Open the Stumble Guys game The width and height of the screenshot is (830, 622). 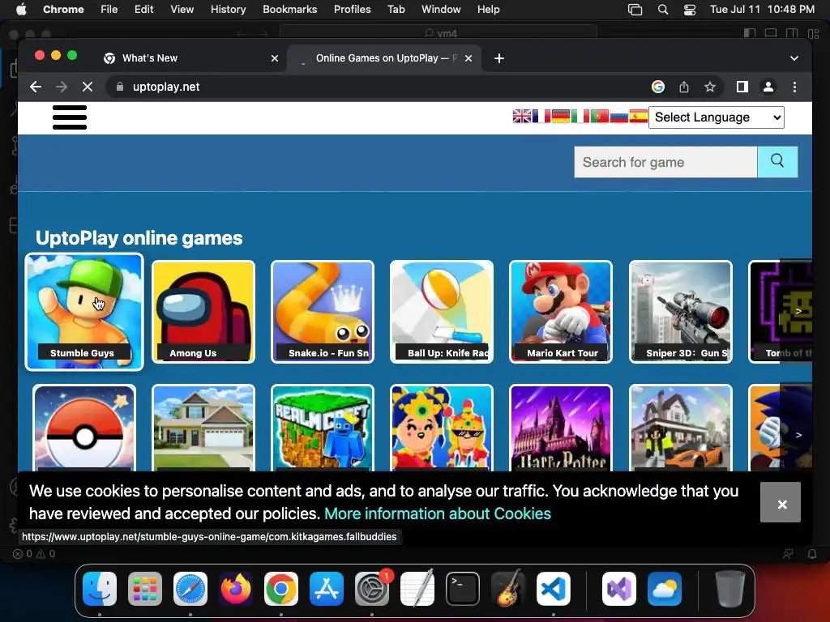[x=84, y=312]
